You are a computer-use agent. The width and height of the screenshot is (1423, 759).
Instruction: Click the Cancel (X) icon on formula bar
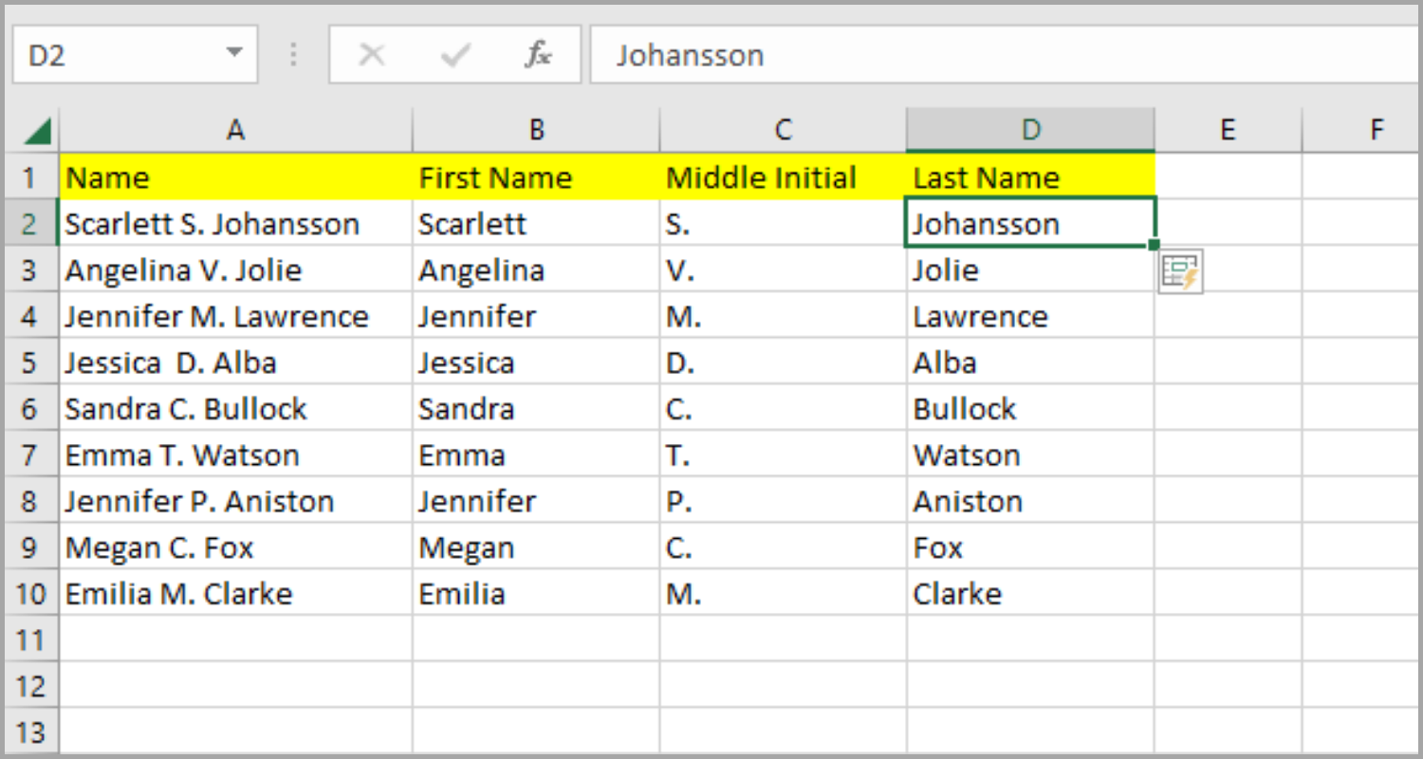click(x=372, y=54)
